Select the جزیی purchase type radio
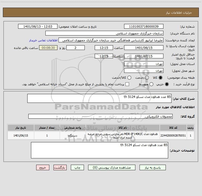This screenshot has height=196, width=202. (167, 84)
